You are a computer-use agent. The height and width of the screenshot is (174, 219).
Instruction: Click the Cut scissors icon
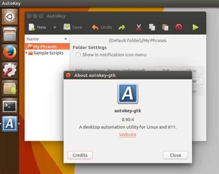139,27
